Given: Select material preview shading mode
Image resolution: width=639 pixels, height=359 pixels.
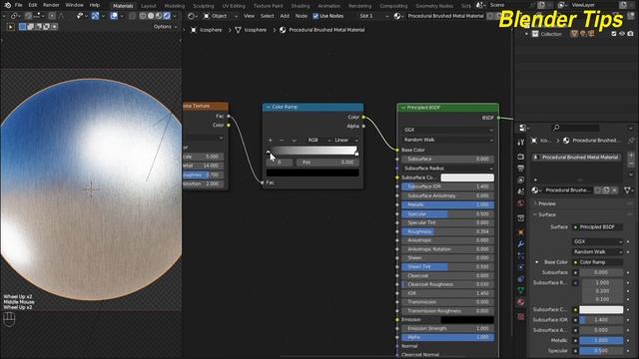Looking at the screenshot, I should coord(159,16).
